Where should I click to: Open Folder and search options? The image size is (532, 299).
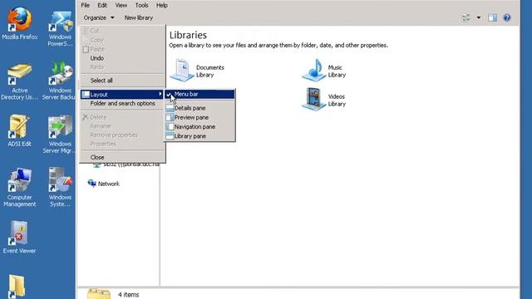click(122, 103)
